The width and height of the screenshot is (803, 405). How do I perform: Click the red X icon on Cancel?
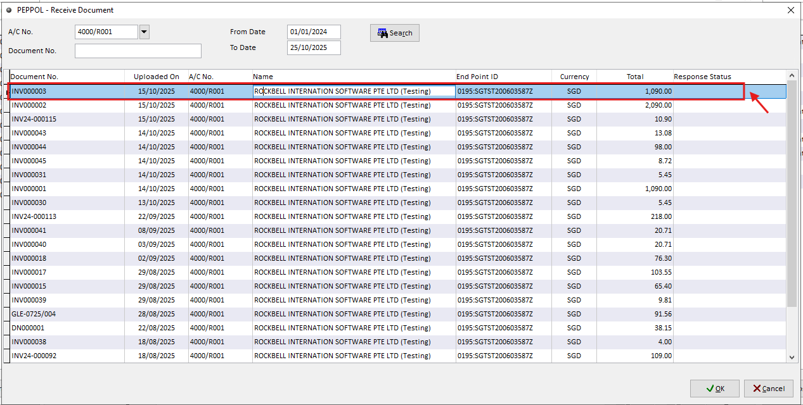coord(757,389)
